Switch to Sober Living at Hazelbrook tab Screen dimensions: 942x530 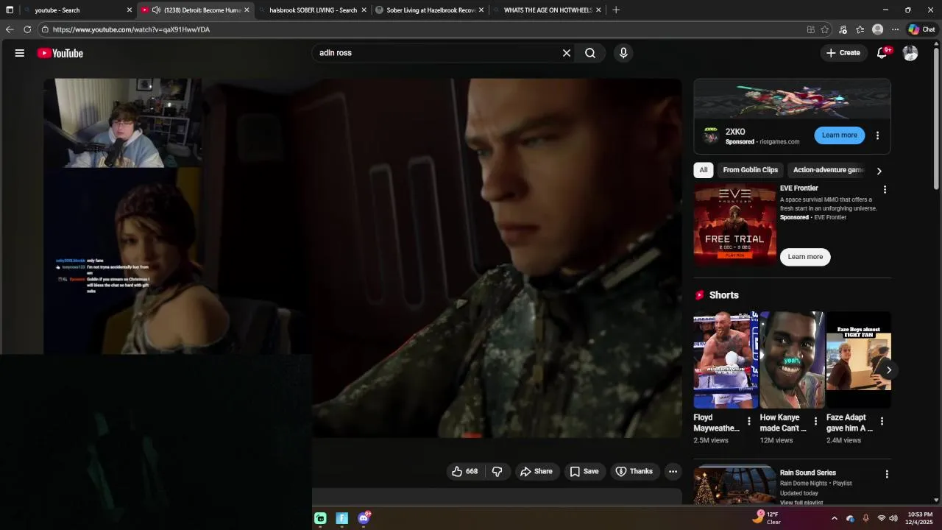click(431, 10)
